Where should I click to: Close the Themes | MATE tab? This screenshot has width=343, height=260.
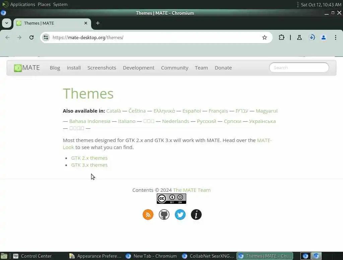point(86,23)
